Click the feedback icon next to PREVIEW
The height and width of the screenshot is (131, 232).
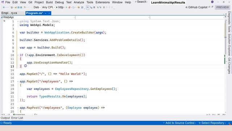tap(212, 7)
